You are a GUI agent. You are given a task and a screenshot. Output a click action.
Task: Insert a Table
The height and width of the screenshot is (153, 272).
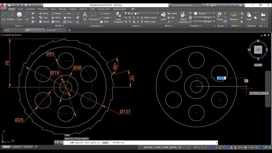click(104, 22)
